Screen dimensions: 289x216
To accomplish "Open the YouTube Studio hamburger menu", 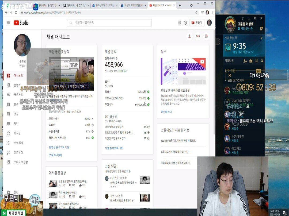I will coord(8,23).
